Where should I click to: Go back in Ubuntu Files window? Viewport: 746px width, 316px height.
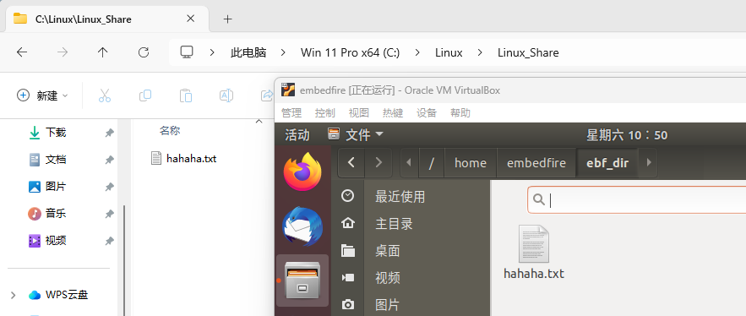351,163
